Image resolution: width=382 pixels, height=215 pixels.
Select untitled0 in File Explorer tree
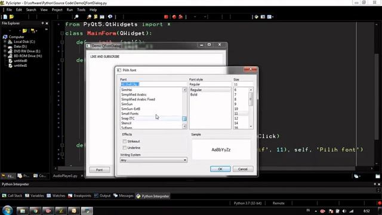[20, 61]
